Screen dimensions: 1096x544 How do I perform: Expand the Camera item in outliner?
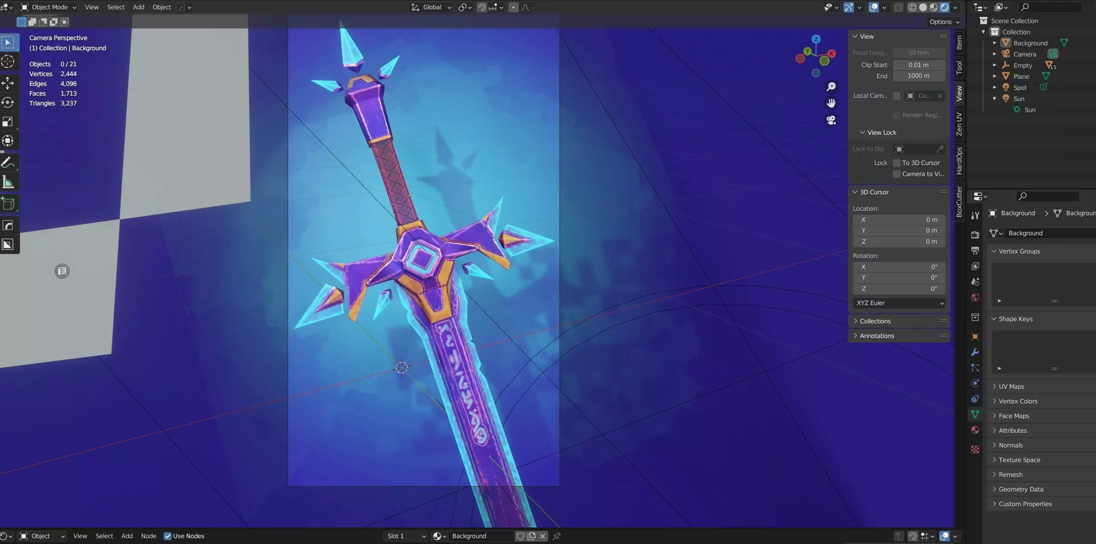pos(995,54)
